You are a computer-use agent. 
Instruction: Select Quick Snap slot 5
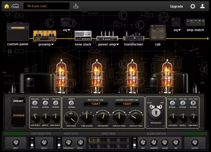tap(94, 146)
